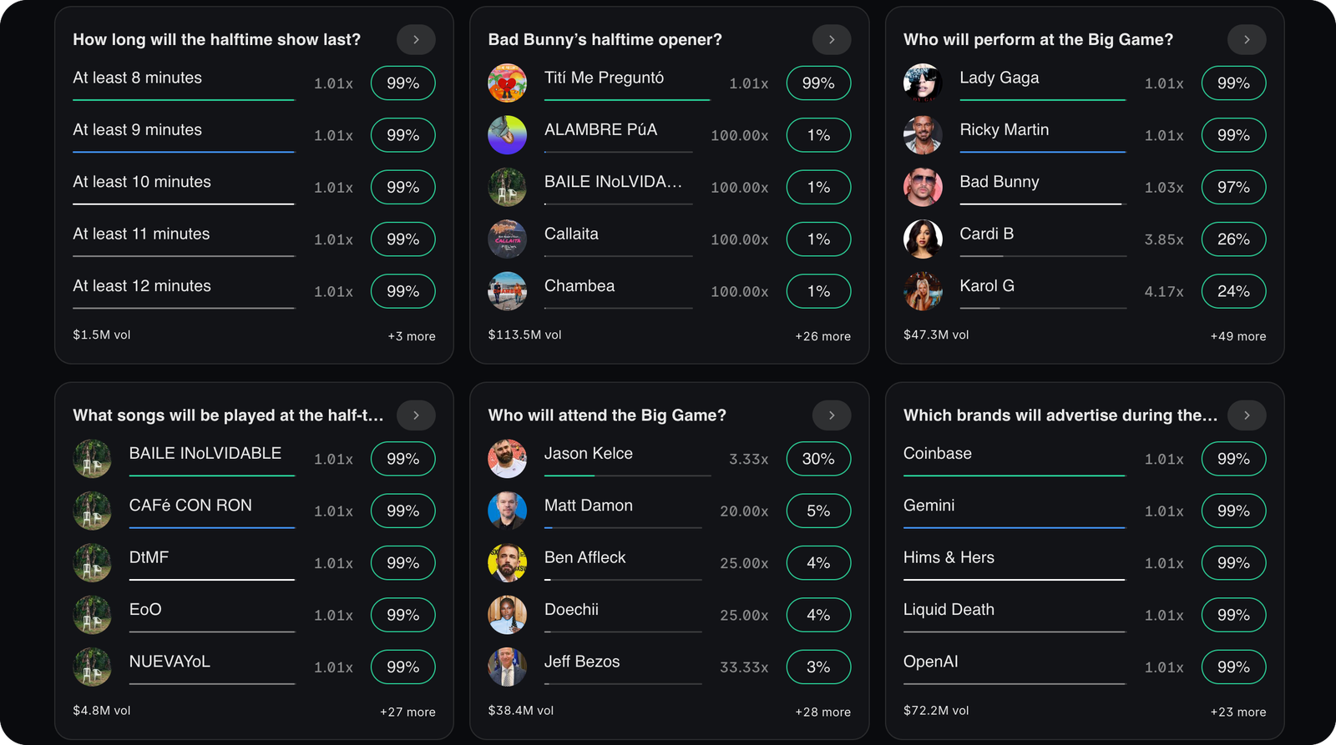Expand Bad Bunny's halftime opener market
The height and width of the screenshot is (745, 1336).
831,39
